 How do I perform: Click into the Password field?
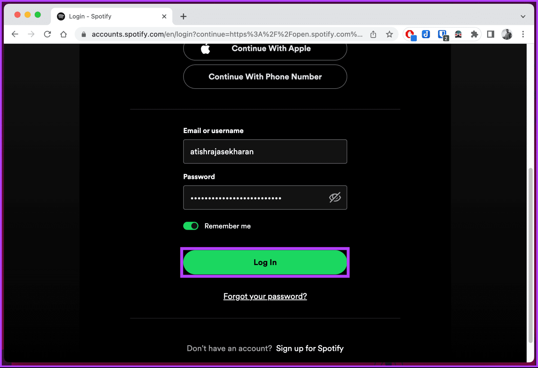pyautogui.click(x=265, y=197)
